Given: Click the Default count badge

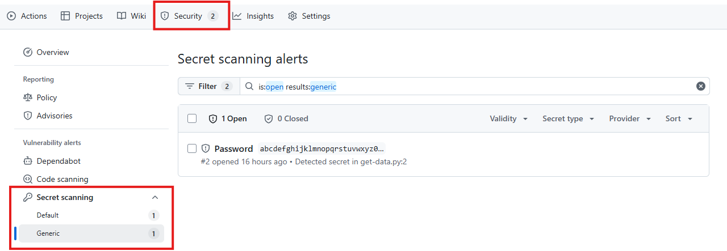Looking at the screenshot, I should pyautogui.click(x=154, y=215).
